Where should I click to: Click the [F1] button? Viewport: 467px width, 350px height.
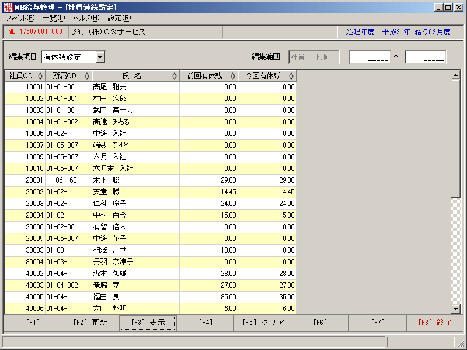(x=33, y=323)
